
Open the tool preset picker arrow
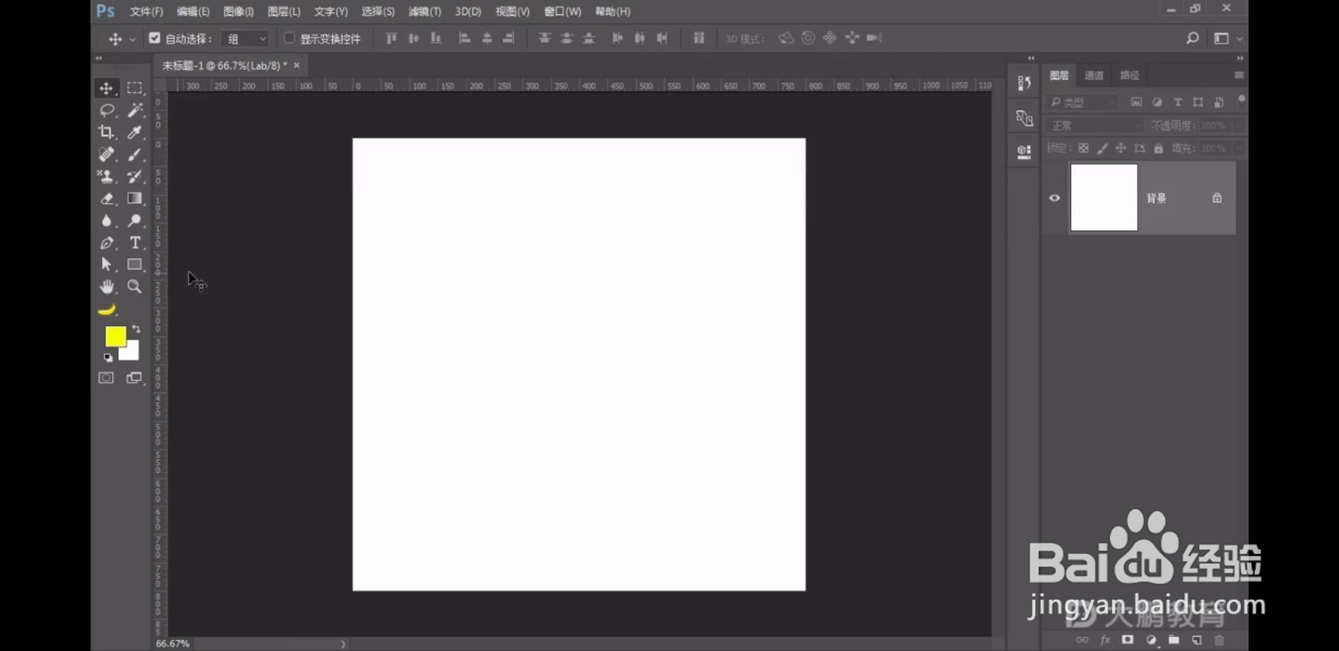point(132,39)
